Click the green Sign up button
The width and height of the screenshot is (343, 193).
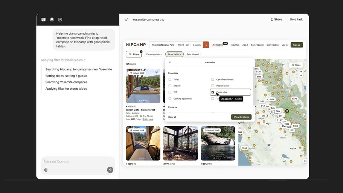[297, 45]
